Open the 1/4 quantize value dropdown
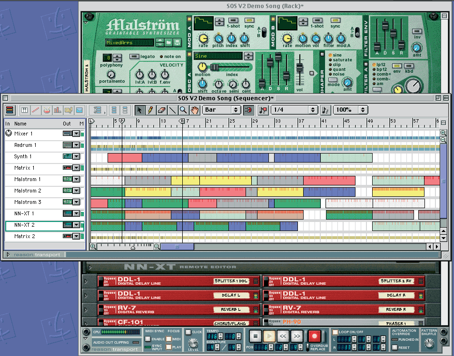This screenshot has height=356, width=454. coord(294,110)
